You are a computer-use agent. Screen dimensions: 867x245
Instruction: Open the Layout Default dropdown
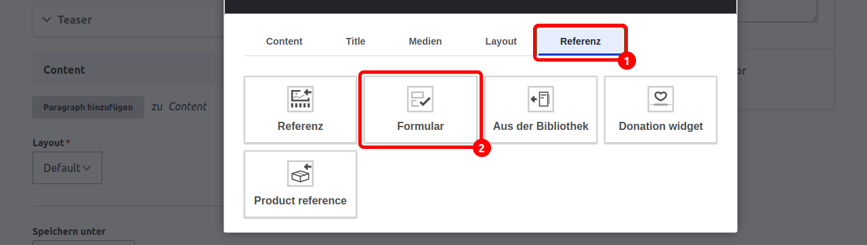67,168
